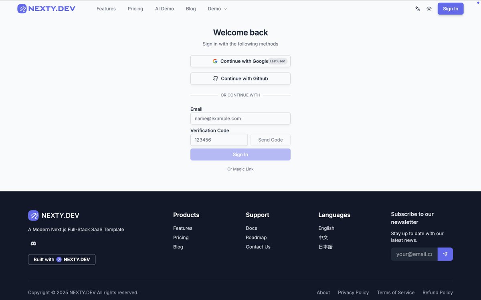Expand the Demo dropdown menu
Viewport: 481px width, 300px height.
217,8
